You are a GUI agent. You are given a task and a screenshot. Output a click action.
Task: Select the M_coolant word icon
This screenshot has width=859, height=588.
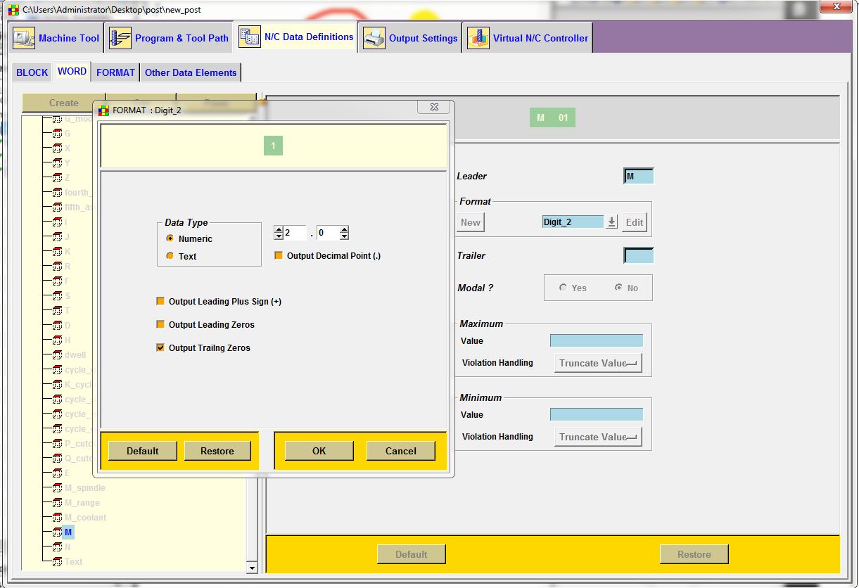click(58, 518)
